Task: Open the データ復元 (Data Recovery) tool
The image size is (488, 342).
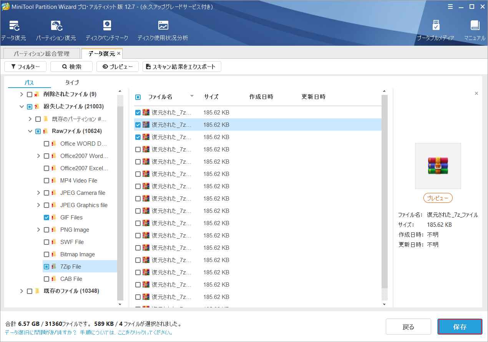Action: click(x=15, y=29)
